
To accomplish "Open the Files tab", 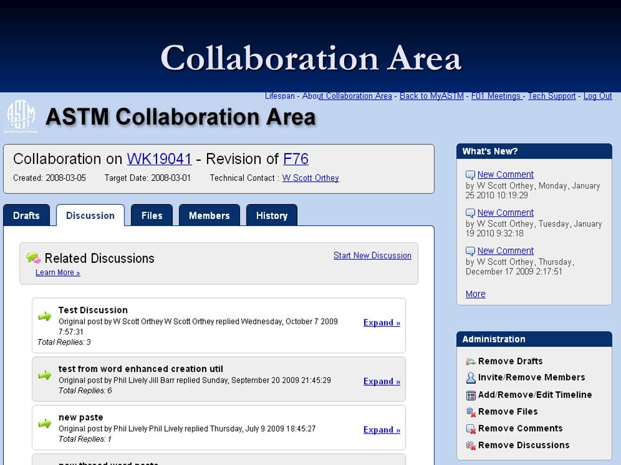I will [151, 216].
